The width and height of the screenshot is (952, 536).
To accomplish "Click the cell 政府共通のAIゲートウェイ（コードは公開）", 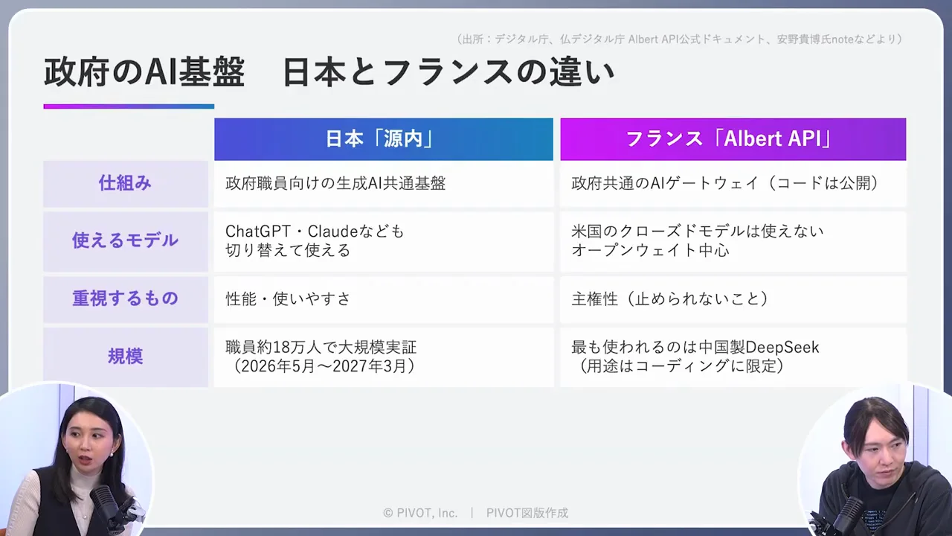I will 733,183.
